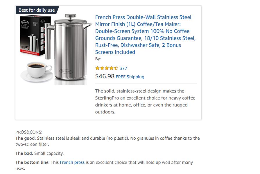Viewport: 260px width, 174px height.
Task: Click the bold The good: label
Action: pos(26,138)
